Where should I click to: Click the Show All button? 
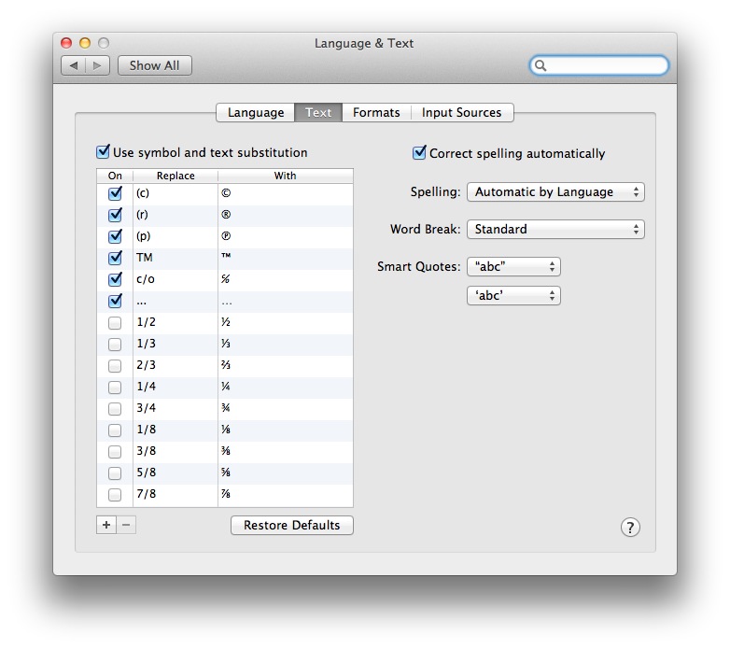155,65
